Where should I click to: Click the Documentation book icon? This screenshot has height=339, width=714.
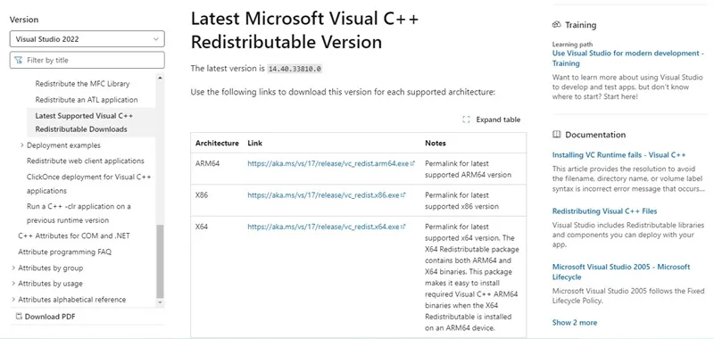[556, 135]
